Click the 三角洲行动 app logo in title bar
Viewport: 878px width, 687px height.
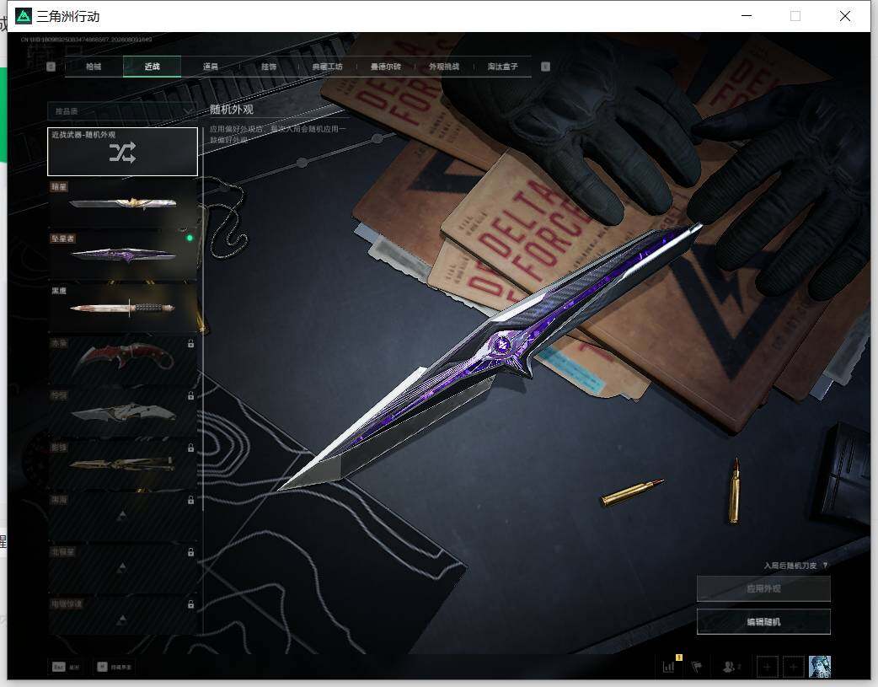pyautogui.click(x=24, y=16)
